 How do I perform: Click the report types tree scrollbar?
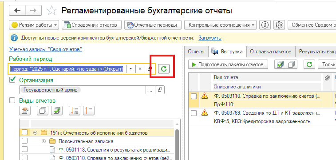pos(177,144)
